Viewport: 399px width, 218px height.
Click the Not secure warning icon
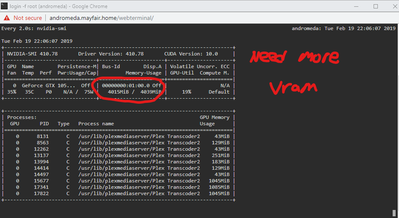coord(7,18)
